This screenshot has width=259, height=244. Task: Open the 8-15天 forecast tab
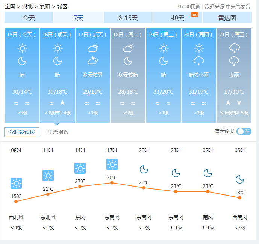128,18
